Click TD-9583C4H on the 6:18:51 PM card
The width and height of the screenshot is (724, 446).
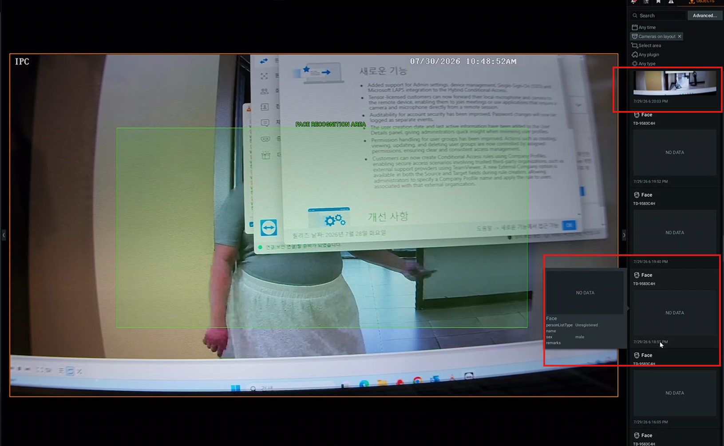644,284
